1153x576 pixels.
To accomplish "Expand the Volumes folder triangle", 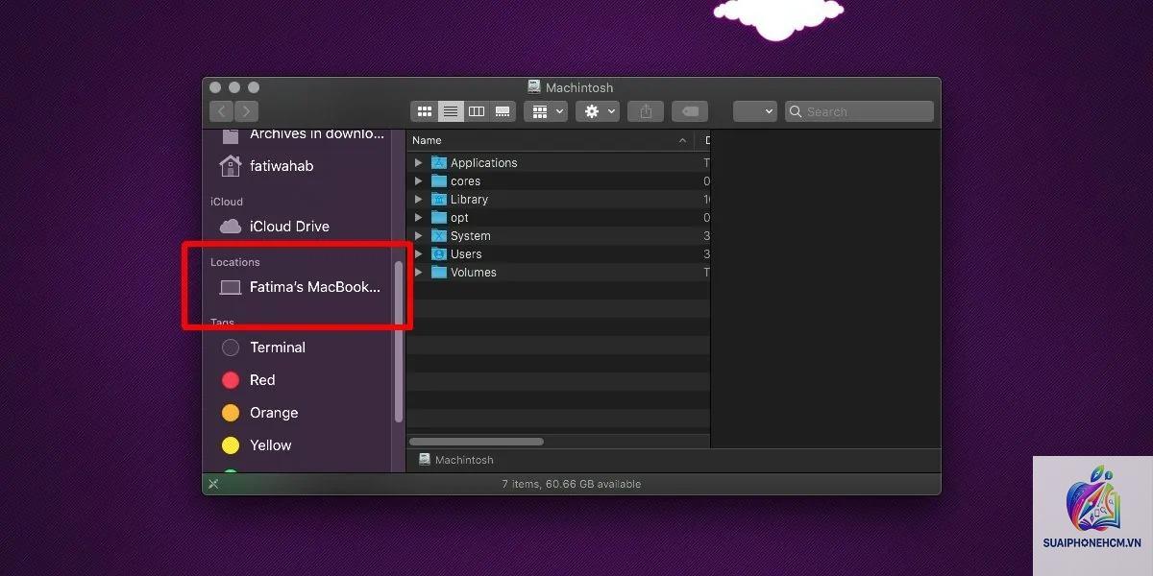I will tap(418, 273).
